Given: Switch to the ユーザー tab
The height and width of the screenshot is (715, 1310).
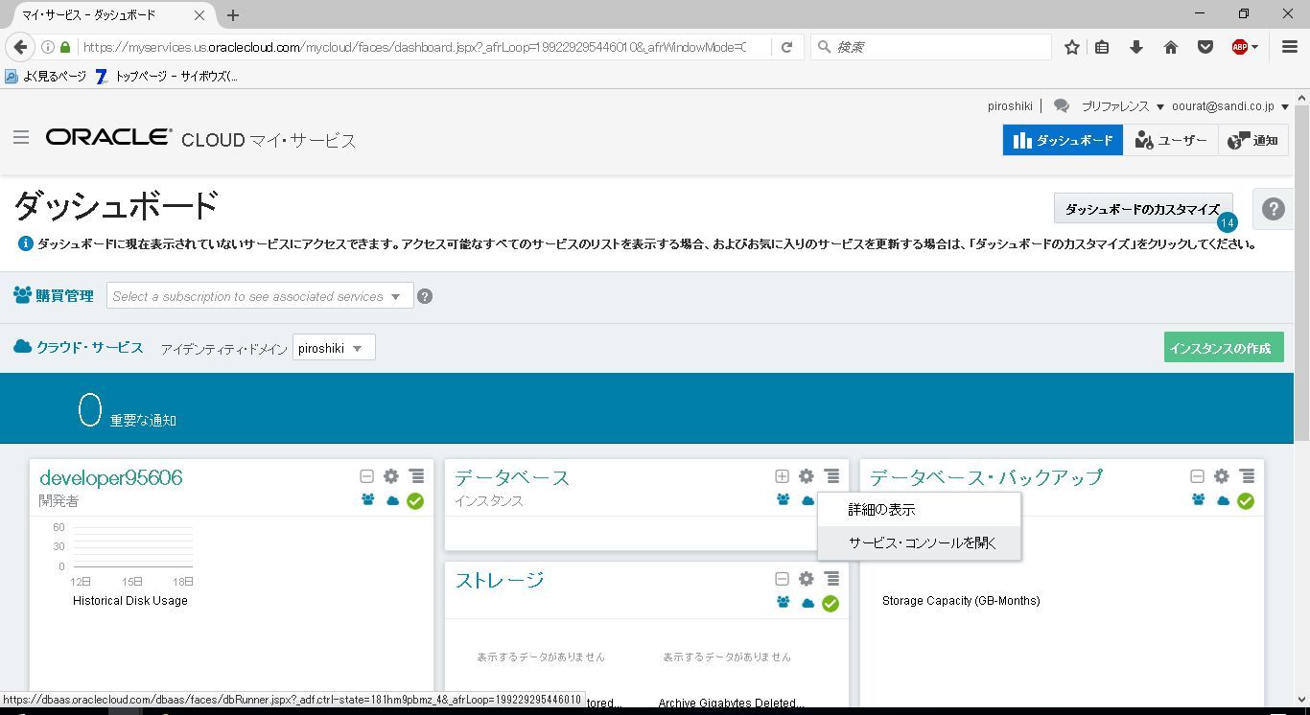Looking at the screenshot, I should pos(1170,140).
